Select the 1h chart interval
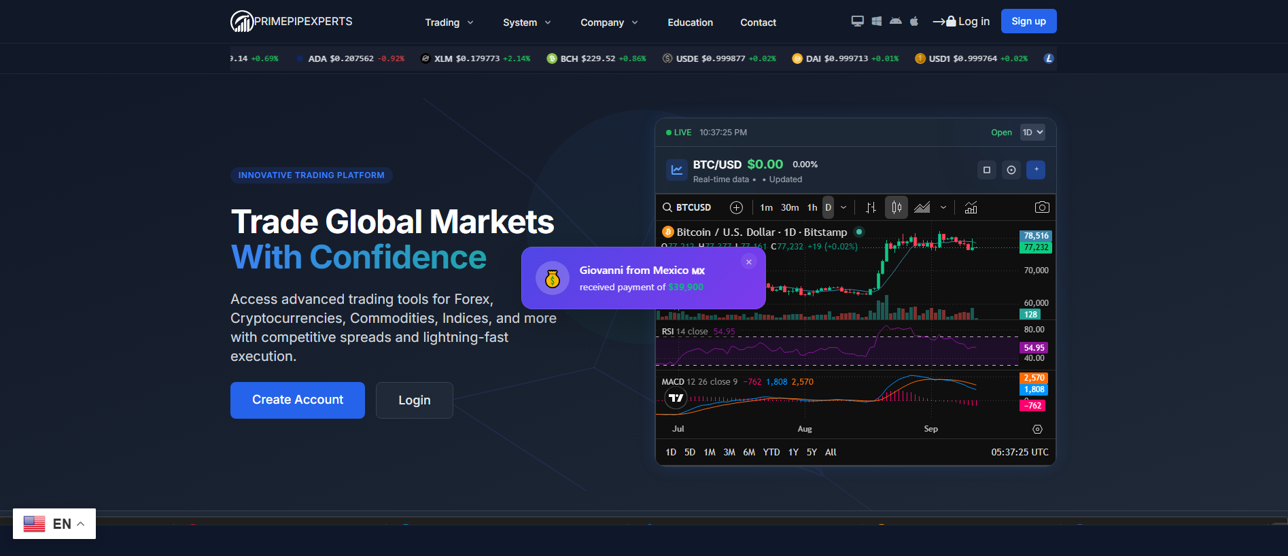Viewport: 1288px width, 556px height. (x=812, y=207)
